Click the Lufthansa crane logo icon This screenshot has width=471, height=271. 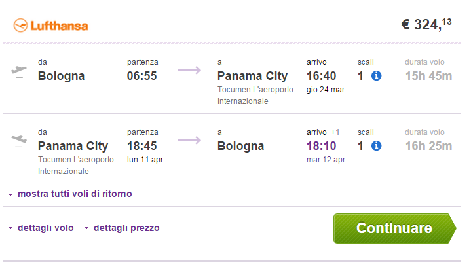(x=20, y=26)
